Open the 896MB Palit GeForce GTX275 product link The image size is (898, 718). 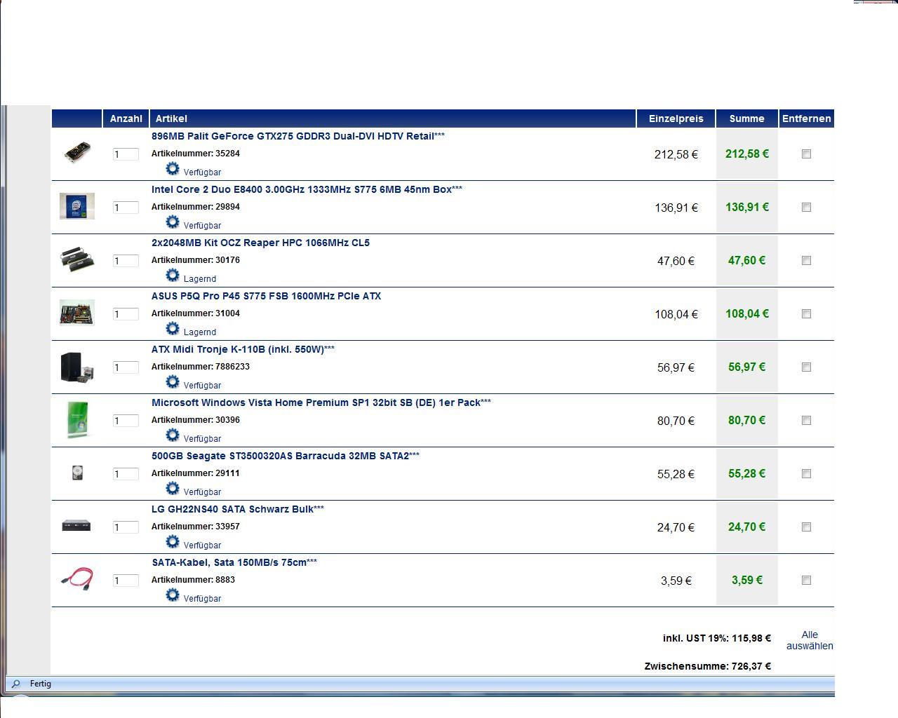[298, 136]
